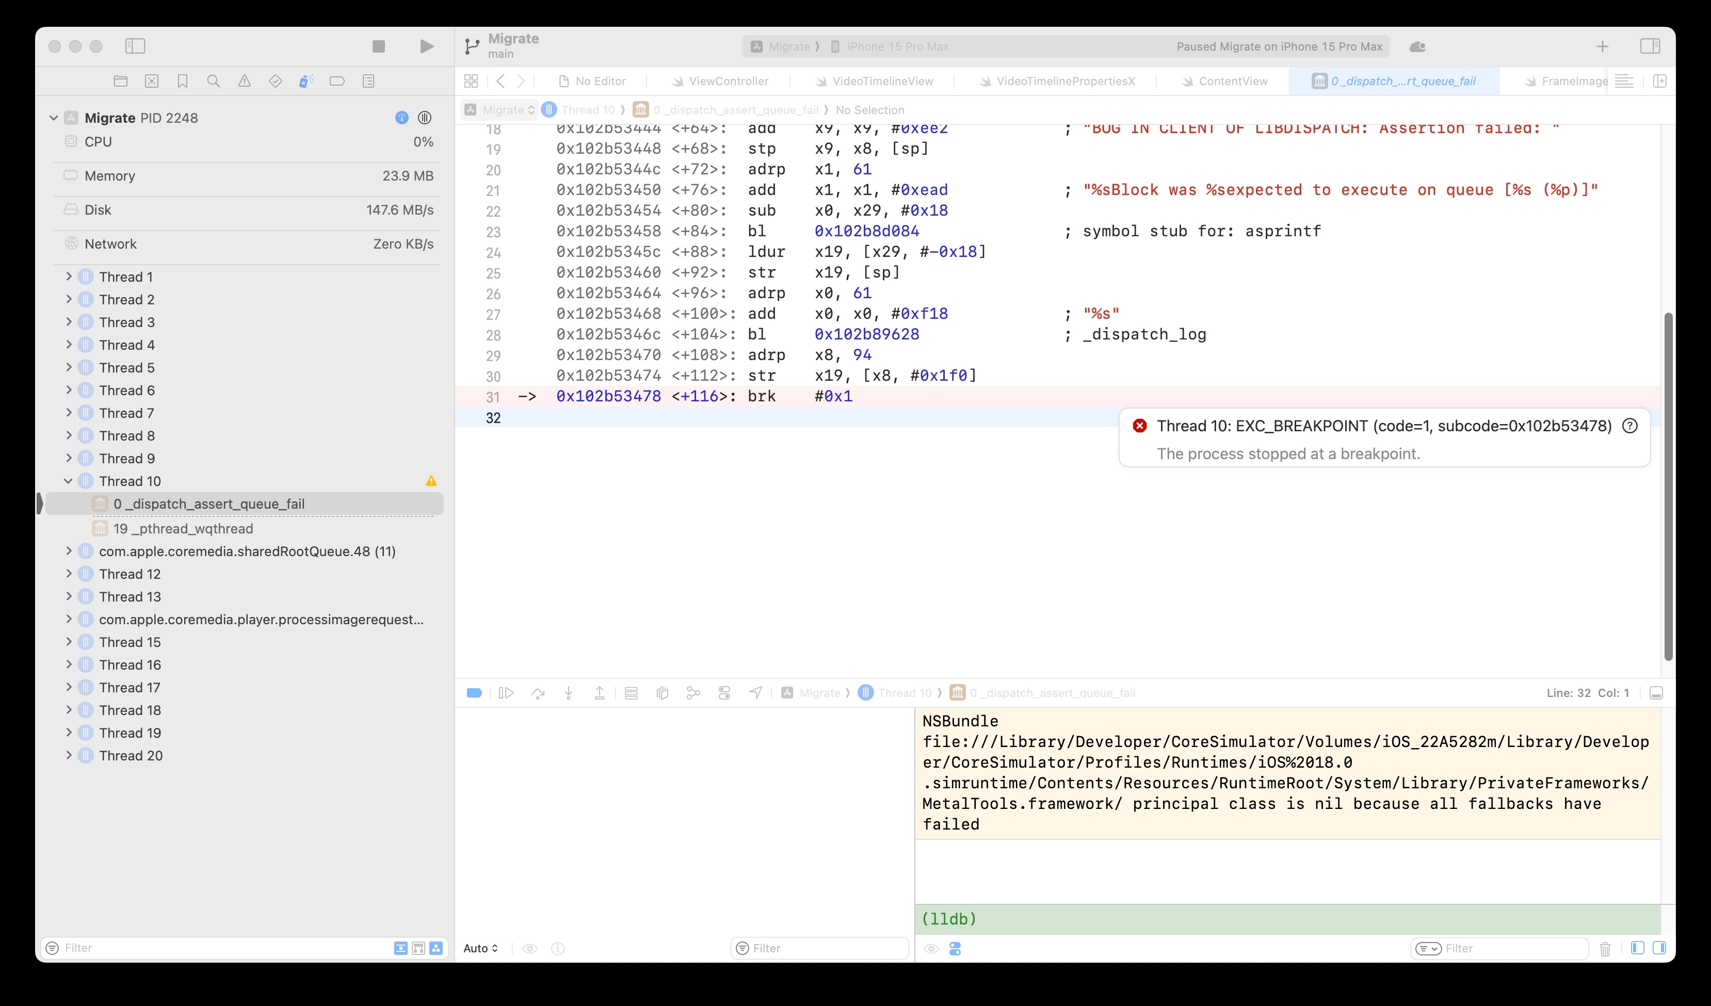Toggle breakpoints activation in debug bar
Viewport: 1711px width, 1006px height.
click(x=475, y=693)
